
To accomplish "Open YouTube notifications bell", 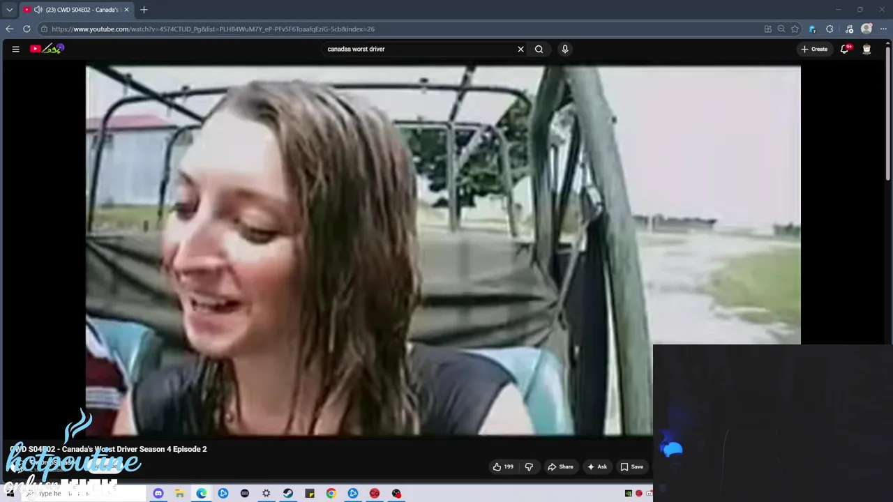I will click(845, 49).
